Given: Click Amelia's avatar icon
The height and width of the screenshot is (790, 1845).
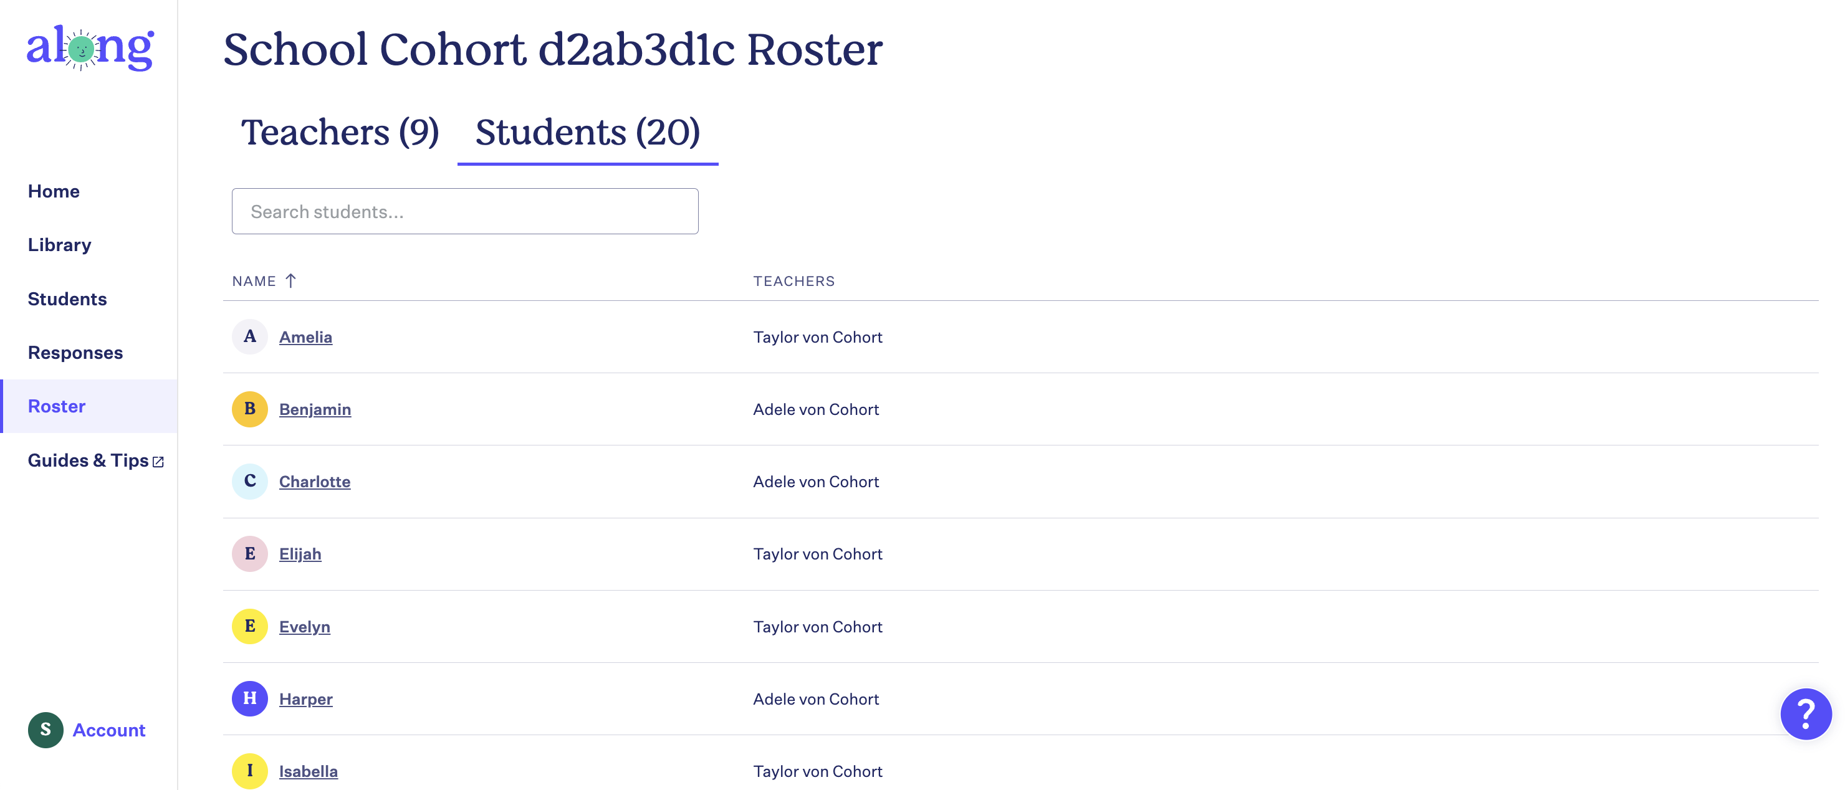Looking at the screenshot, I should [x=250, y=336].
